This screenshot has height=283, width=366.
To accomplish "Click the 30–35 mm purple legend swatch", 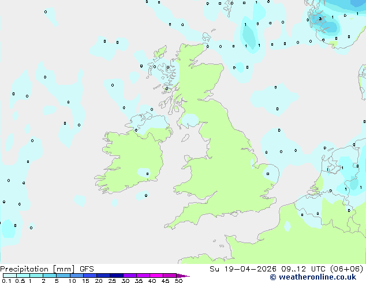I will 130,275.
